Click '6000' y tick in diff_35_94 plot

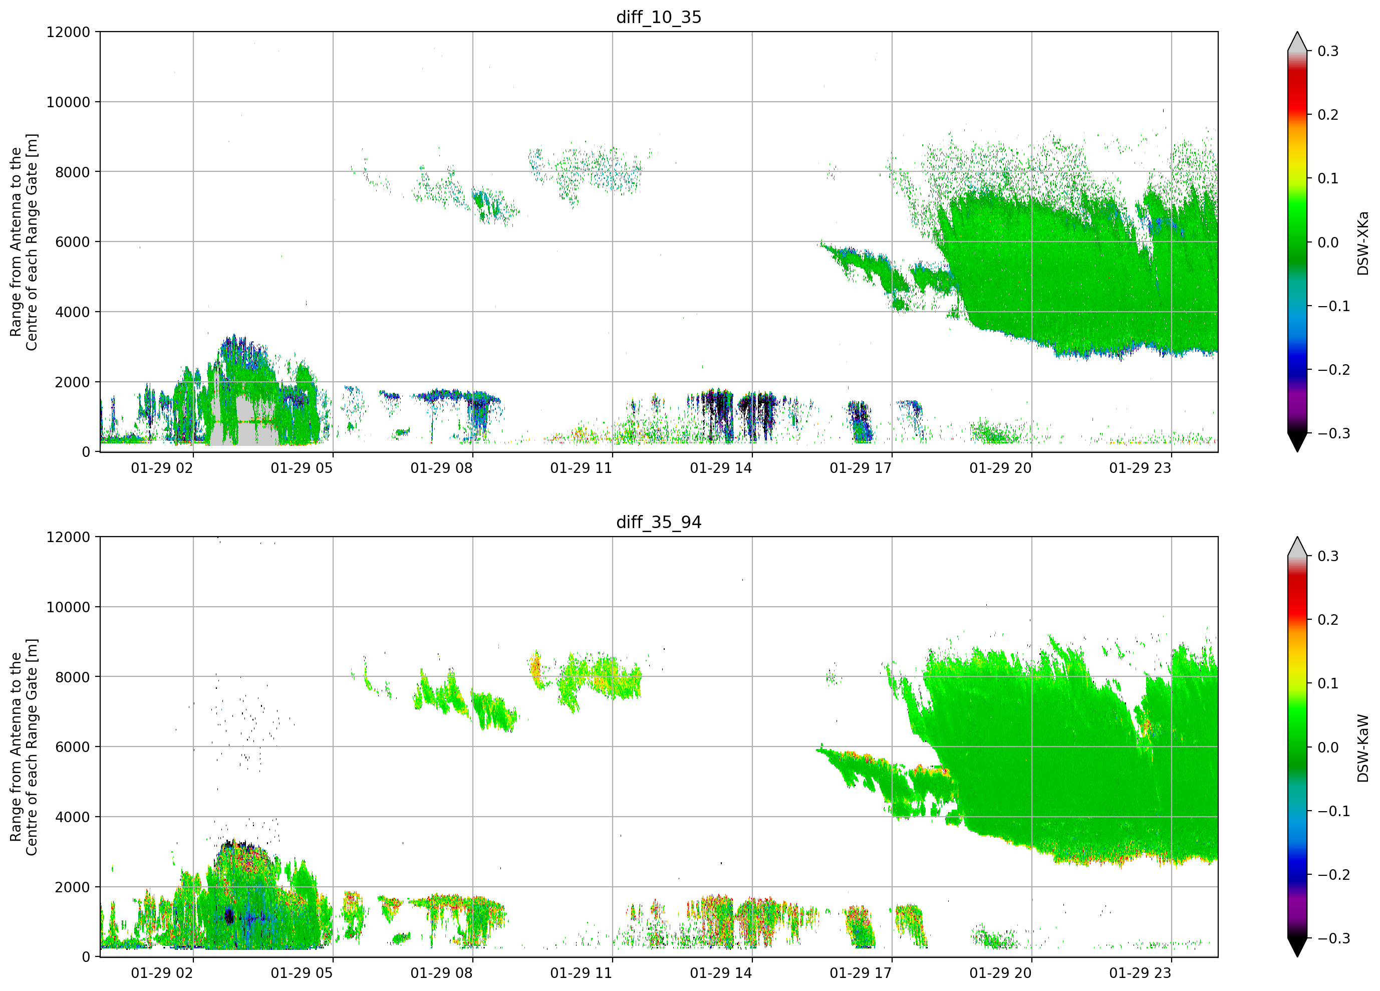[73, 747]
